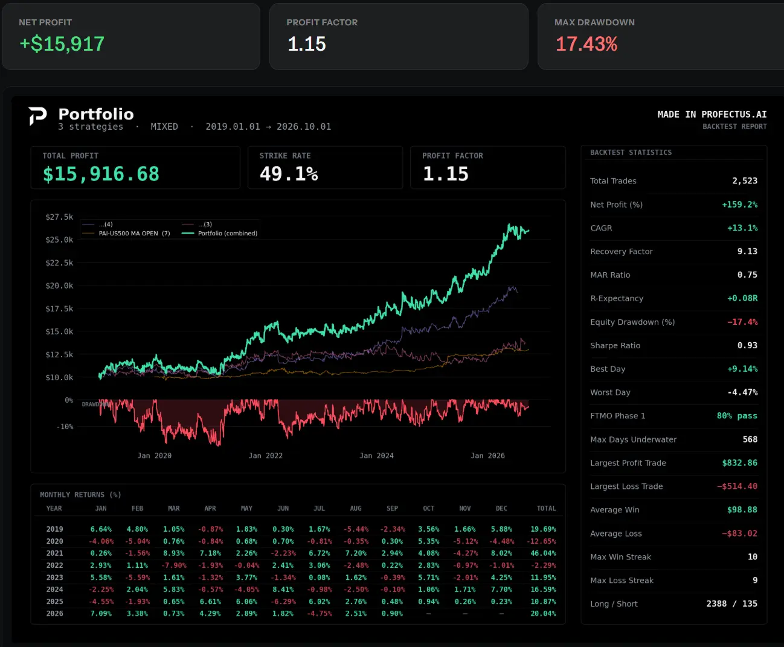Select the Average Win value $98.88

coord(742,510)
